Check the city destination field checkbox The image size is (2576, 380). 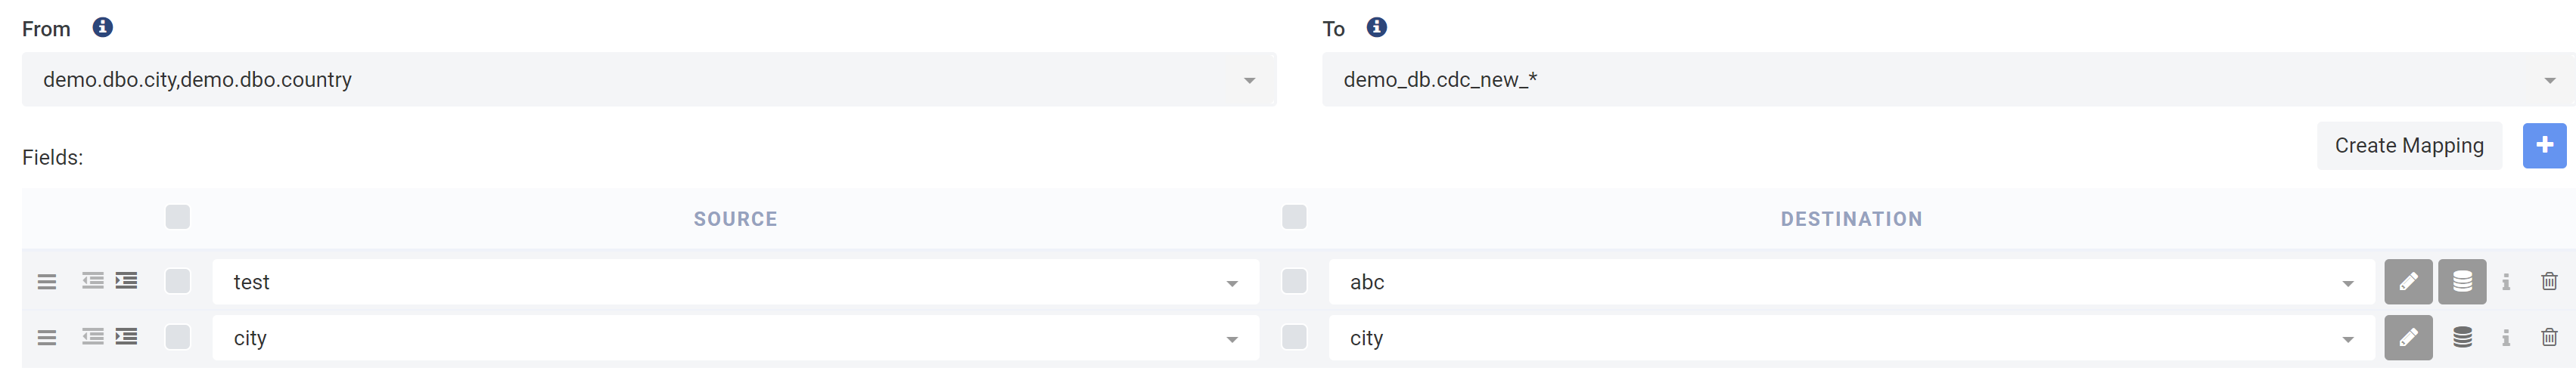pos(1294,338)
